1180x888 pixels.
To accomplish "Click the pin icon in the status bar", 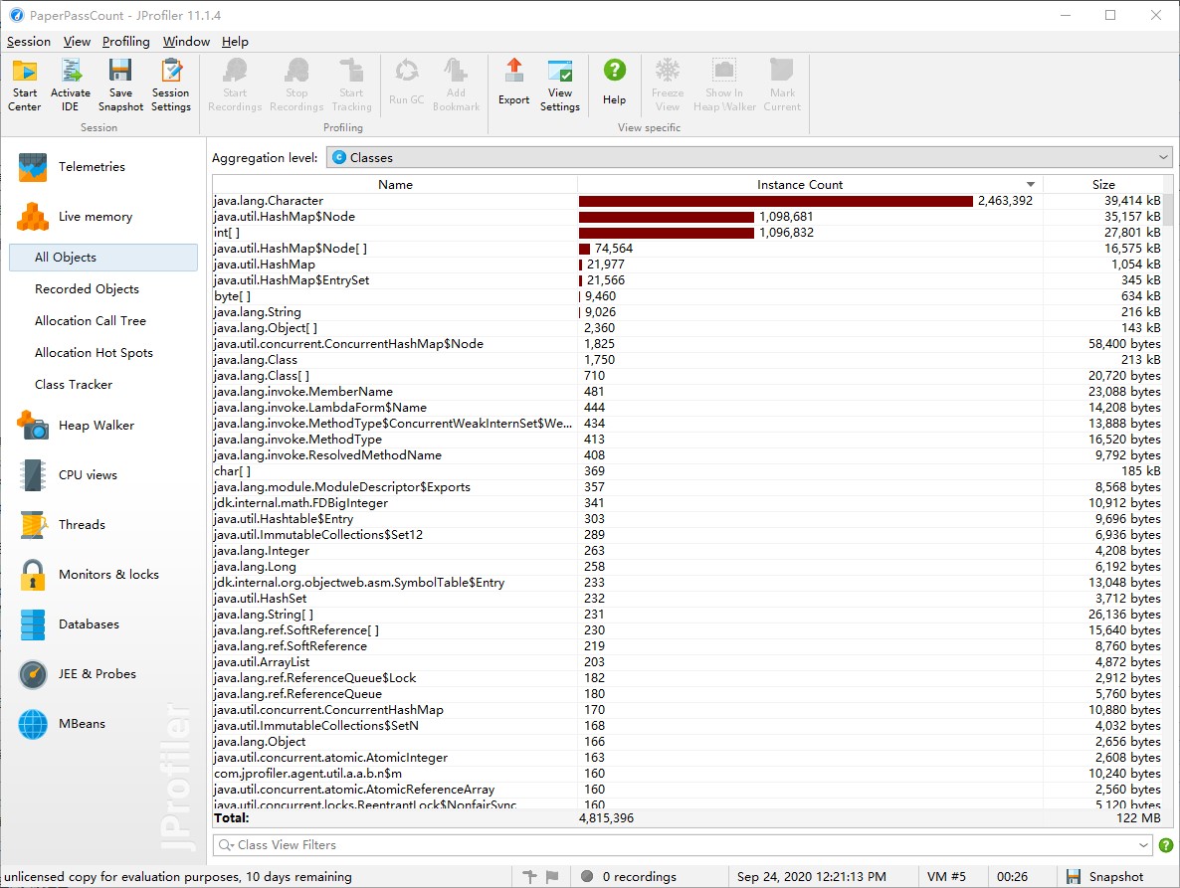I will 529,876.
